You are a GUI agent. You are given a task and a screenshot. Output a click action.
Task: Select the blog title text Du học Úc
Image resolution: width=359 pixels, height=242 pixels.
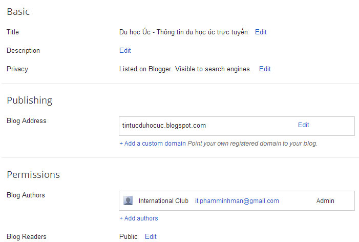[183, 32]
